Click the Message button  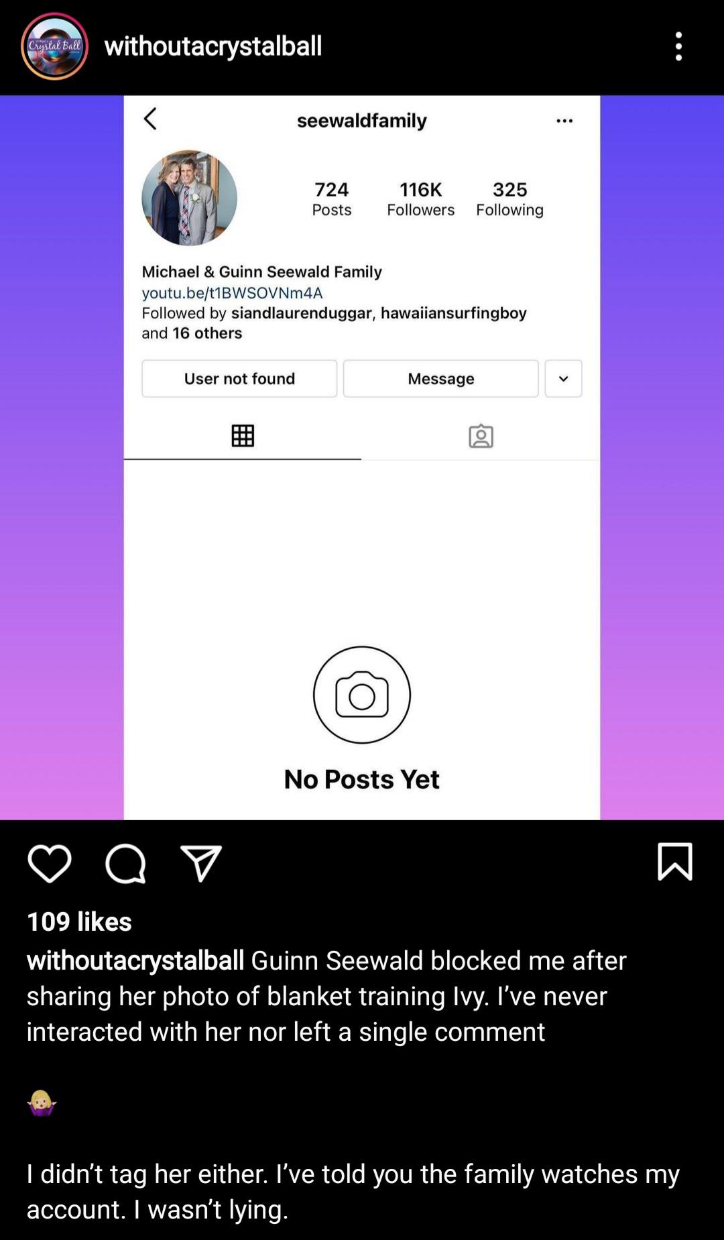coord(441,378)
